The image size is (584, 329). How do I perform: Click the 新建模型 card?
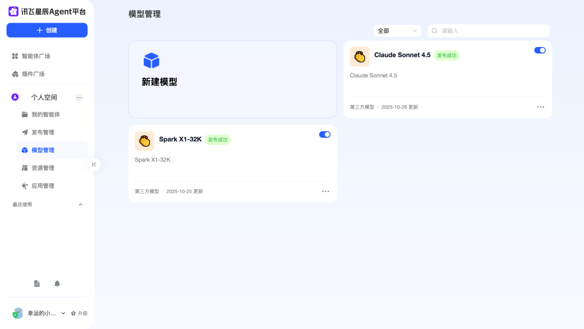tap(233, 79)
